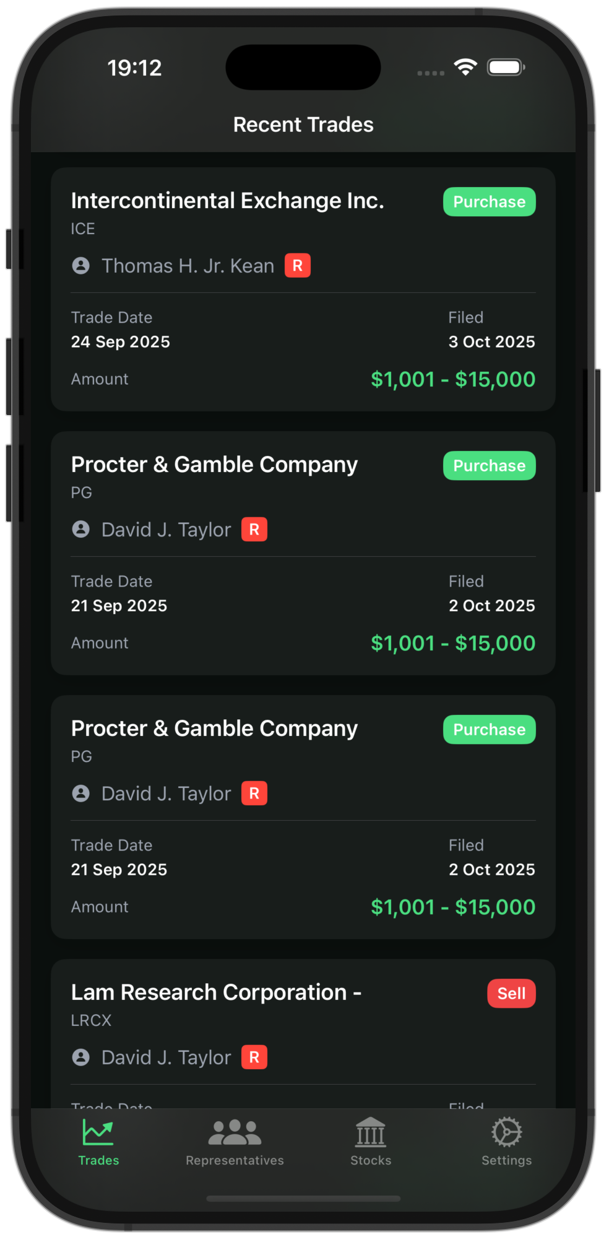Tap the amount on the Intercontinental Exchange trade
The image size is (609, 1234).
point(452,379)
